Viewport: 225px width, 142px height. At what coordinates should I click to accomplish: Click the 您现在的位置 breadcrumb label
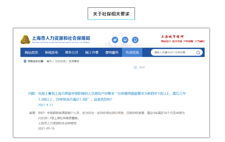click(x=36, y=61)
